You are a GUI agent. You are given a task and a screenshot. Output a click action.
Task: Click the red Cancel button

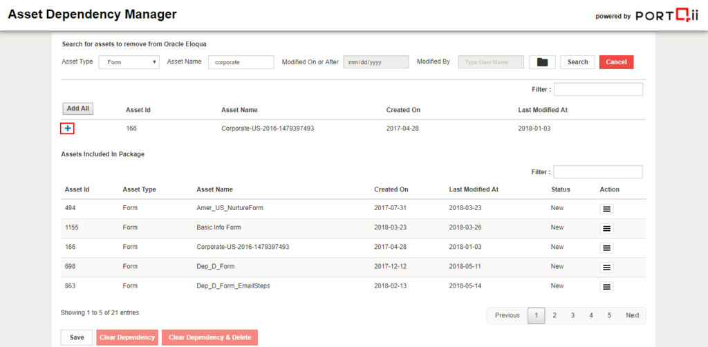pyautogui.click(x=616, y=62)
